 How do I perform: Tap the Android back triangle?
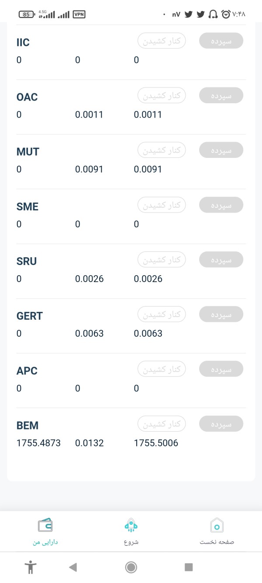(73, 567)
